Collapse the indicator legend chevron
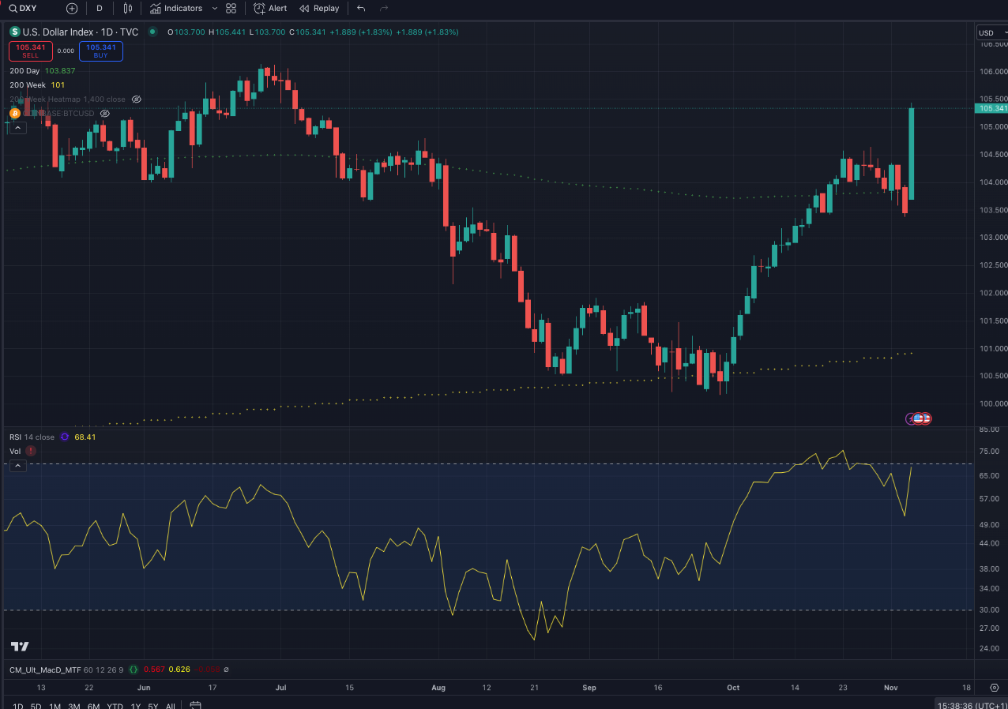Image resolution: width=1008 pixels, height=709 pixels. (x=19, y=466)
